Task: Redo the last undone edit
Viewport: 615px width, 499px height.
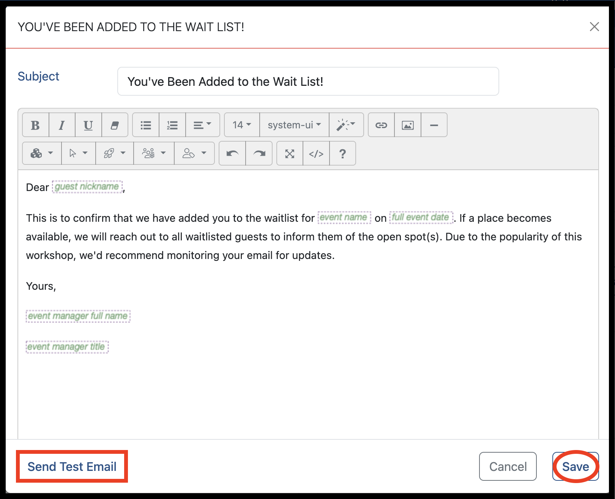Action: pos(259,153)
